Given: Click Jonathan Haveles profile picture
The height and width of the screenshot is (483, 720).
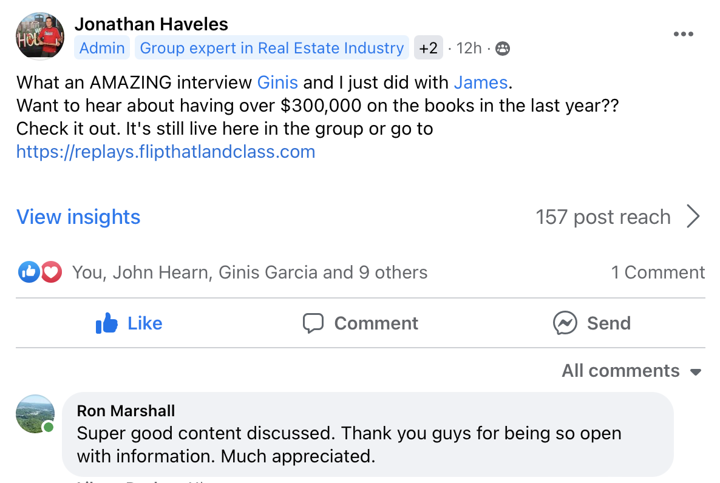Looking at the screenshot, I should 40,36.
